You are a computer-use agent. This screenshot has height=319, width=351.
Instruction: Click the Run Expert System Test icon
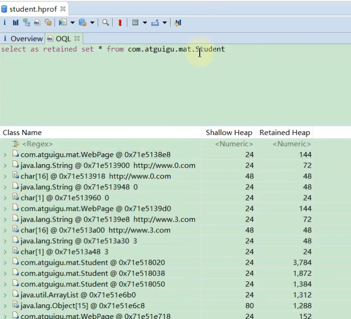[x=63, y=23]
